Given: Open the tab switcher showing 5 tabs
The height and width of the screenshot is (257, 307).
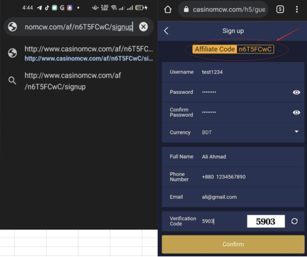Looking at the screenshot, I should pos(280,9).
